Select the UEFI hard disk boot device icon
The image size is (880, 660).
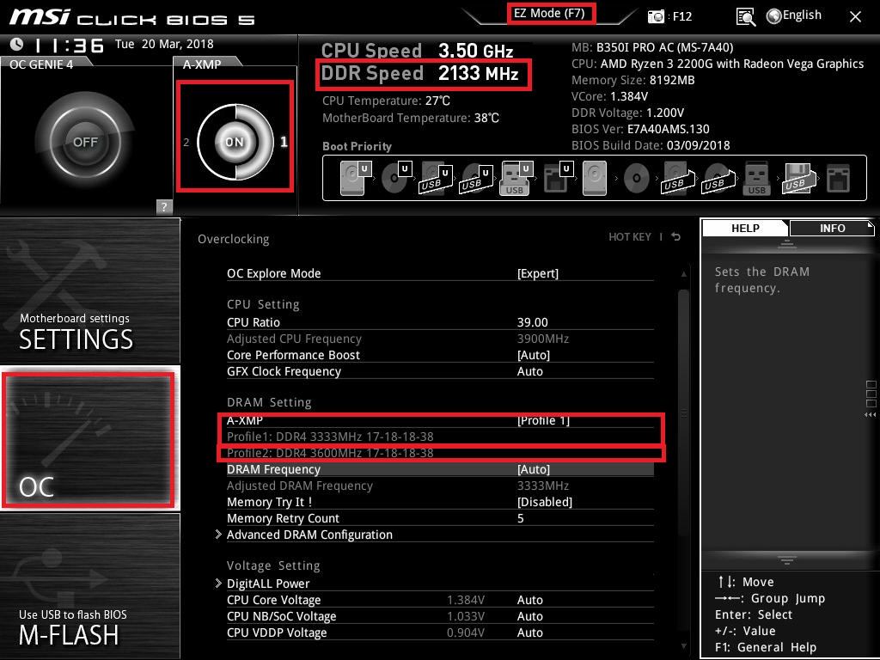pos(355,178)
